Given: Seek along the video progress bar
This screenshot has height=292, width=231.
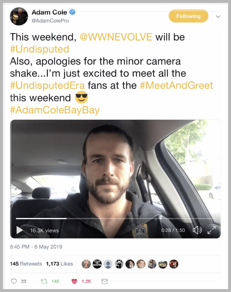Looking at the screenshot, I should click(x=115, y=219).
